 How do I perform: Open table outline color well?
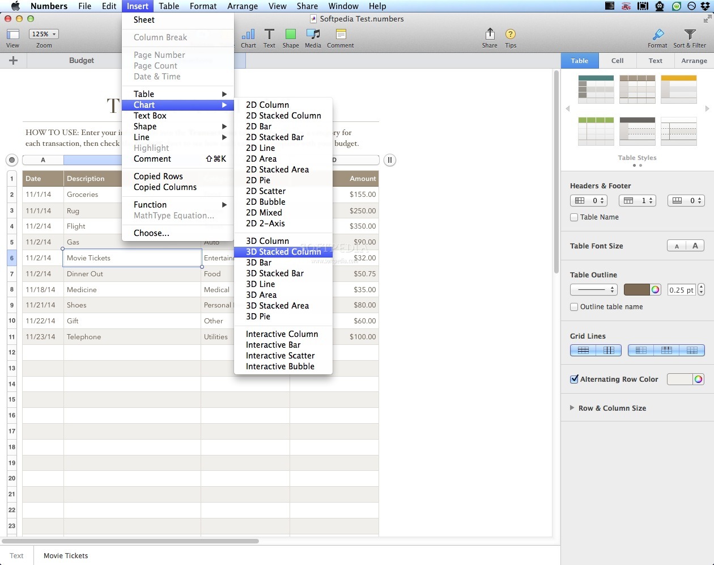636,290
